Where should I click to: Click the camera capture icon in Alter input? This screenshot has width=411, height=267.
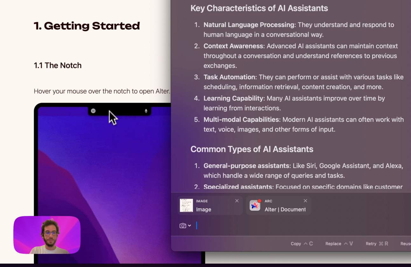(183, 226)
